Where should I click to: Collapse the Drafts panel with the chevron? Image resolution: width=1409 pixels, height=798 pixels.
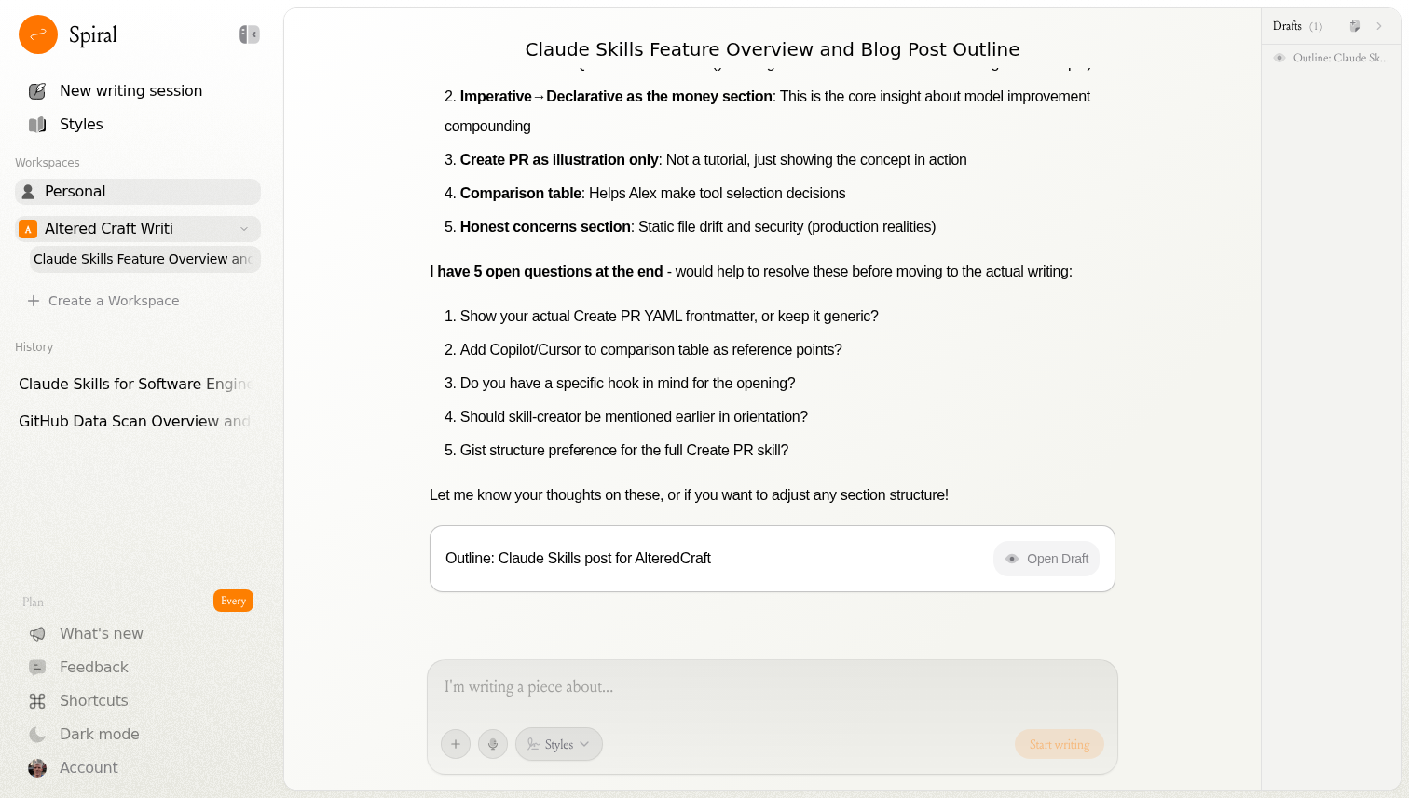point(1379,26)
